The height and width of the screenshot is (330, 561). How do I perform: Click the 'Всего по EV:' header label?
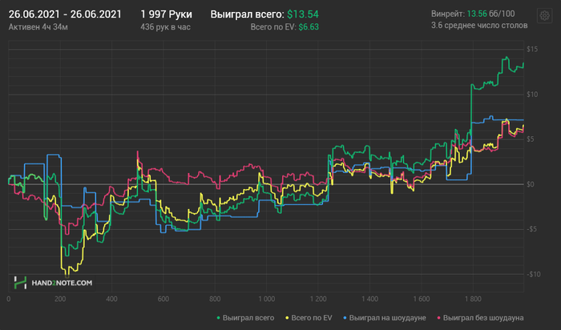[273, 27]
